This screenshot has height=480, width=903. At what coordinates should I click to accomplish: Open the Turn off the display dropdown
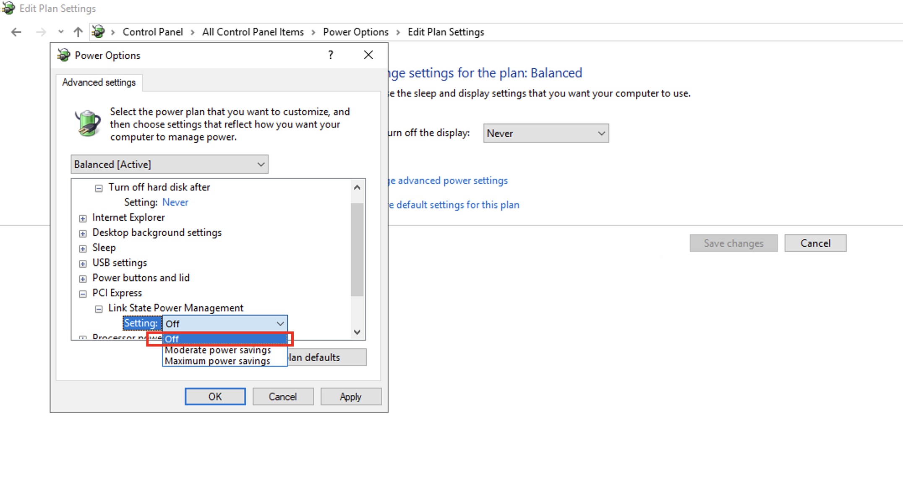pos(545,133)
